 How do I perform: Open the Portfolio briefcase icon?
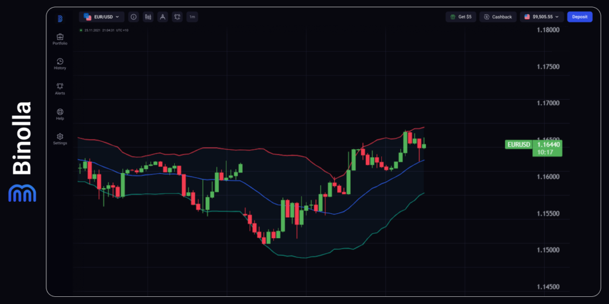(x=60, y=37)
